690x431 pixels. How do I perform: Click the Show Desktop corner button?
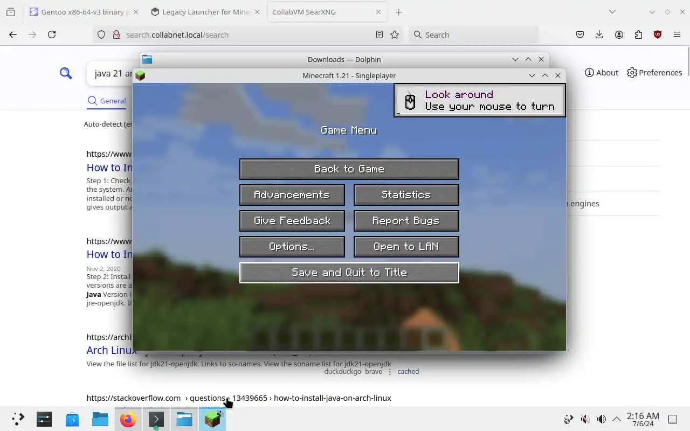(x=673, y=419)
